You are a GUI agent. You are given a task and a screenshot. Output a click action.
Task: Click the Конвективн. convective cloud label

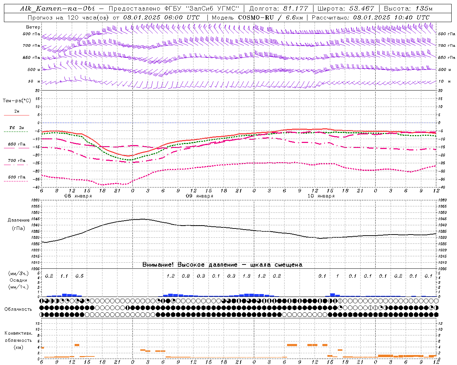tap(19, 333)
